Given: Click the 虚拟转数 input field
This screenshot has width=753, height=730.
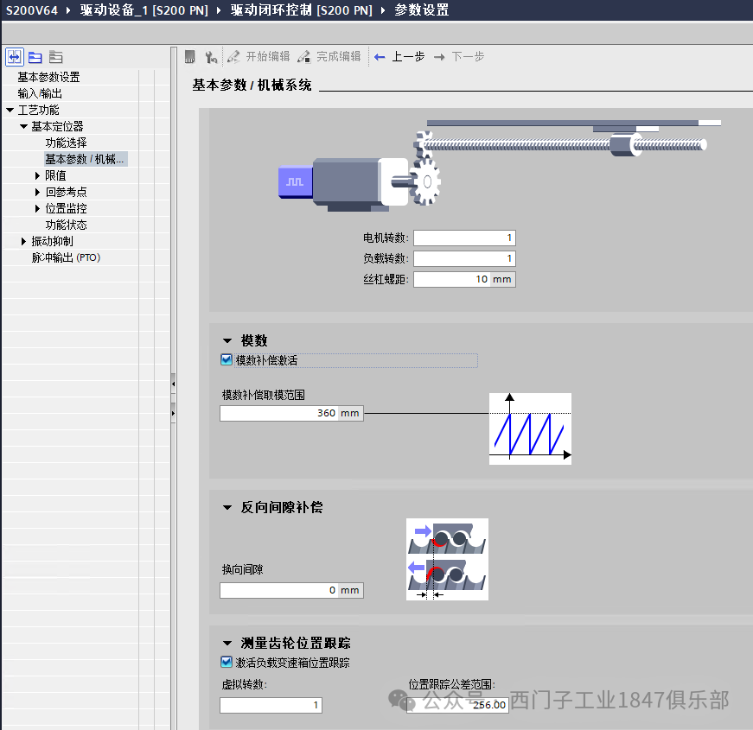Looking at the screenshot, I should pyautogui.click(x=271, y=705).
